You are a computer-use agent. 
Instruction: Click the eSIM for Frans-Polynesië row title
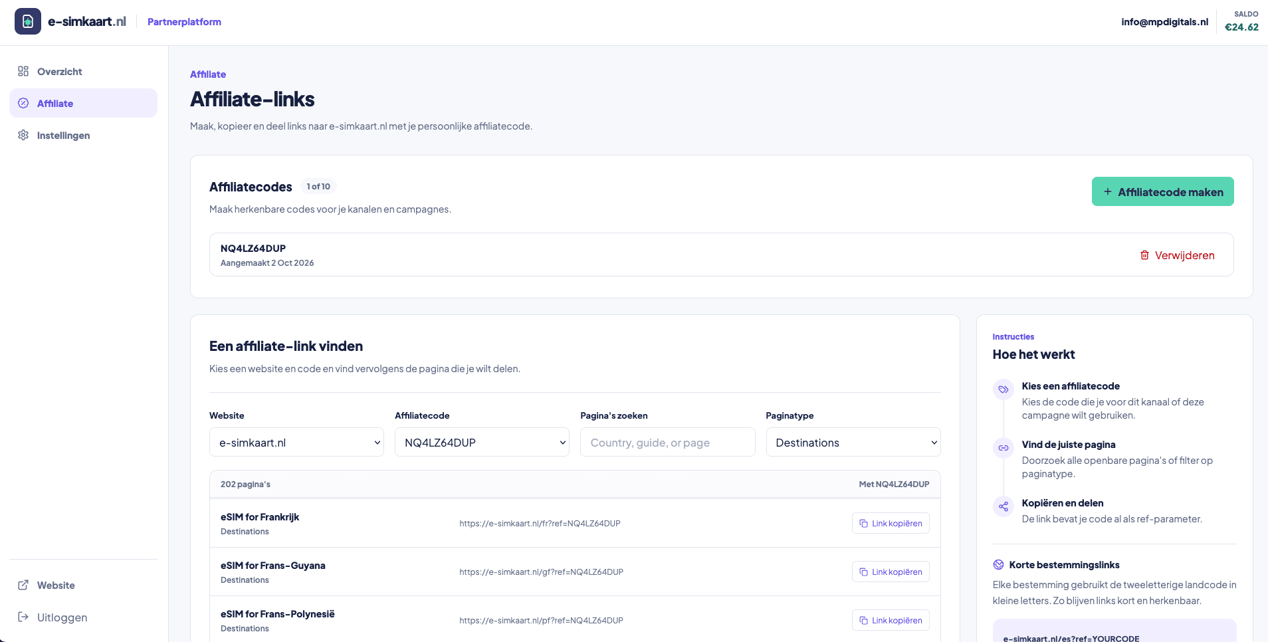coord(278,613)
